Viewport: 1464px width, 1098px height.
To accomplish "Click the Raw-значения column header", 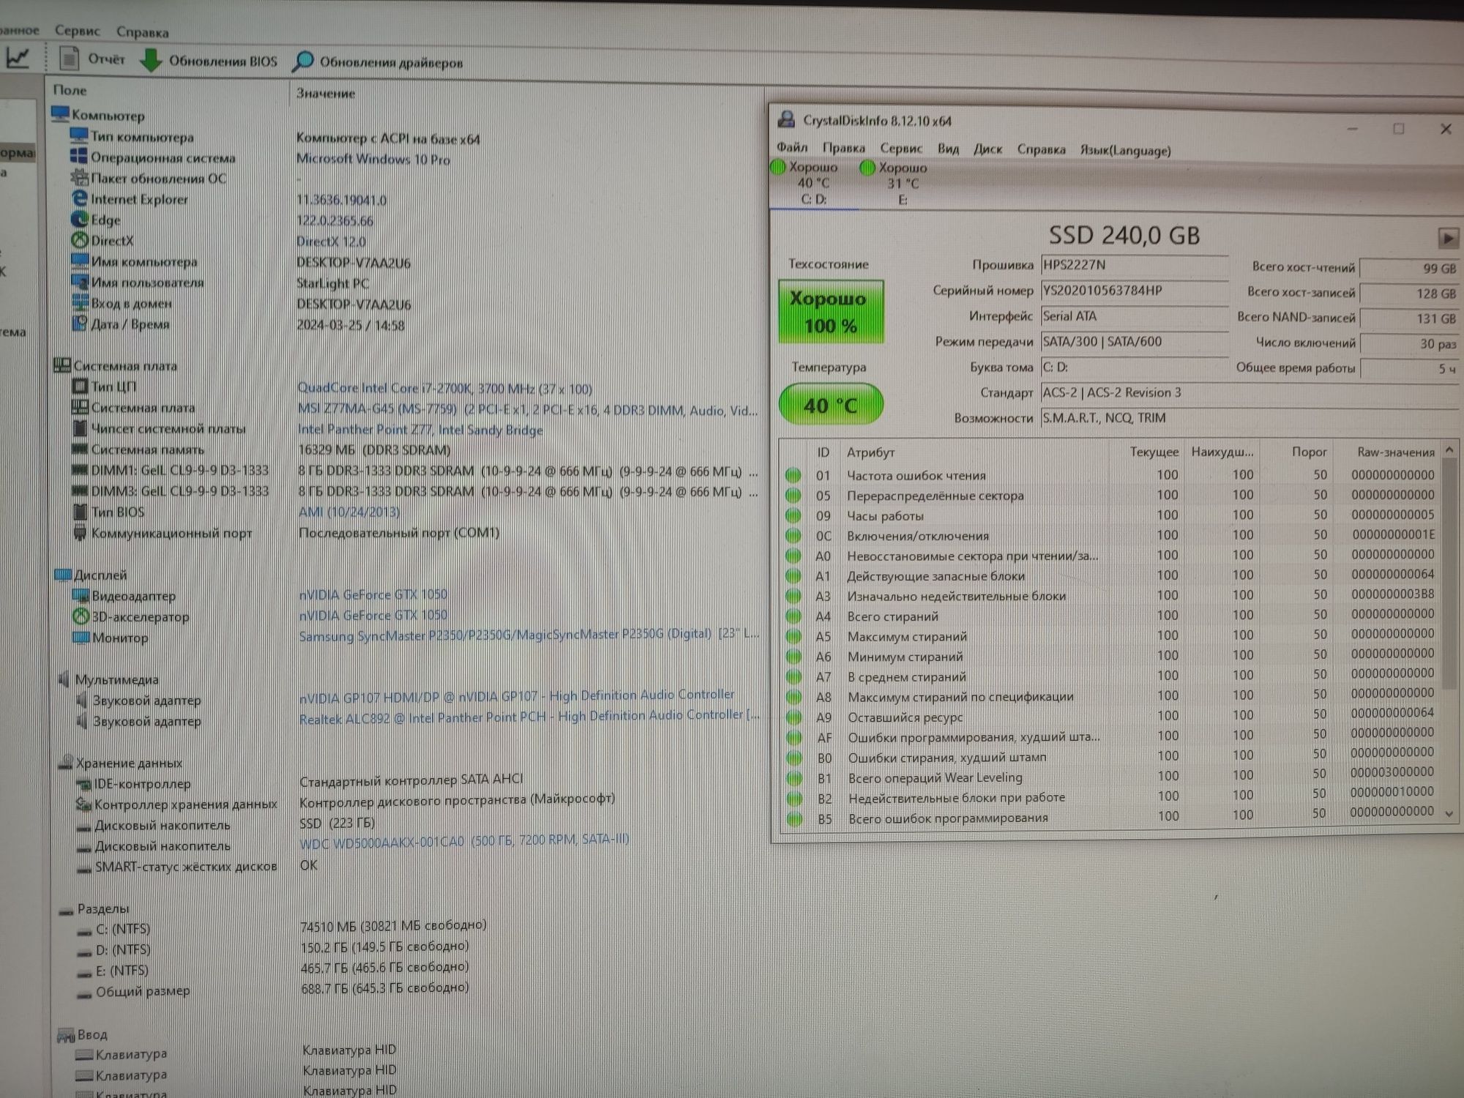I will pyautogui.click(x=1395, y=452).
